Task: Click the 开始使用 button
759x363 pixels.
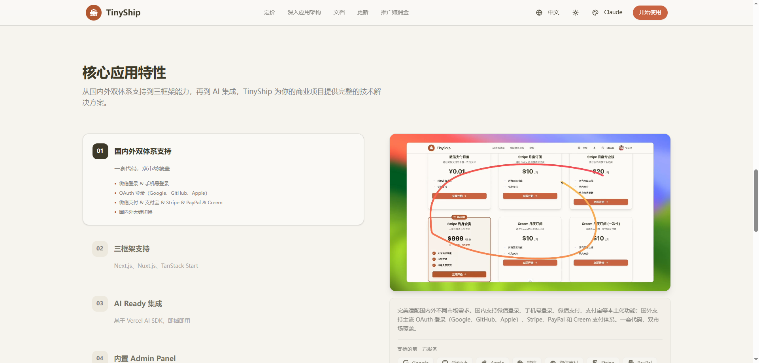Action: [x=650, y=13]
